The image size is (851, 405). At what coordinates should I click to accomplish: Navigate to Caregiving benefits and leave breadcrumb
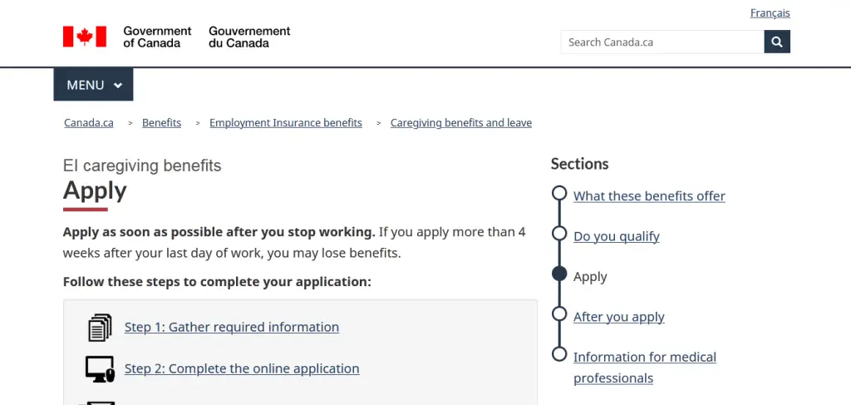point(461,123)
